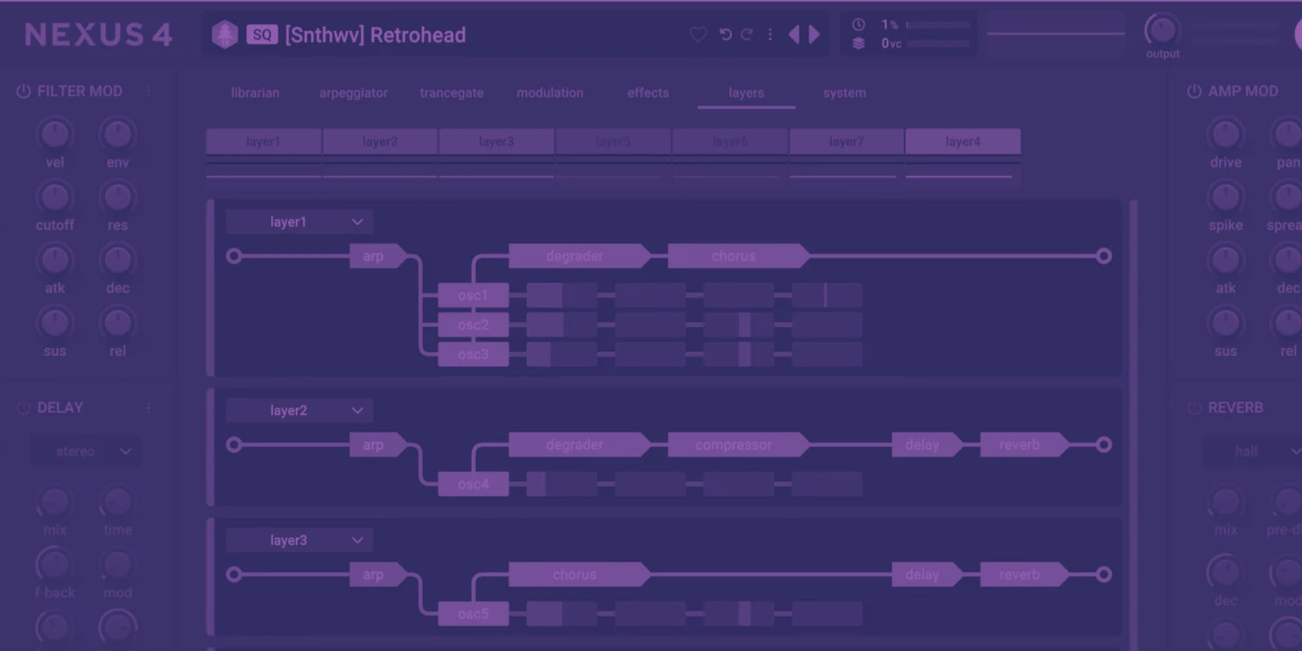Open the preset options three-dot menu
Image resolution: width=1302 pixels, height=651 pixels.
tap(770, 34)
